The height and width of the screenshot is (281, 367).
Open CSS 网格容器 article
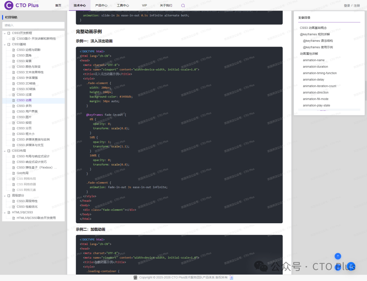pos(26,185)
